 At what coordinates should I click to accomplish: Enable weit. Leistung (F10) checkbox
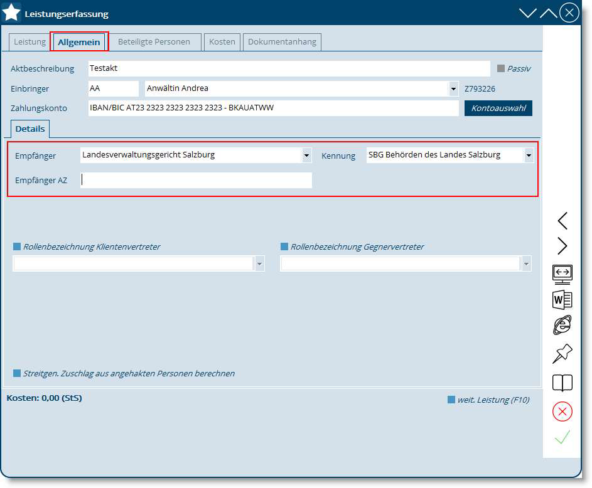point(451,400)
